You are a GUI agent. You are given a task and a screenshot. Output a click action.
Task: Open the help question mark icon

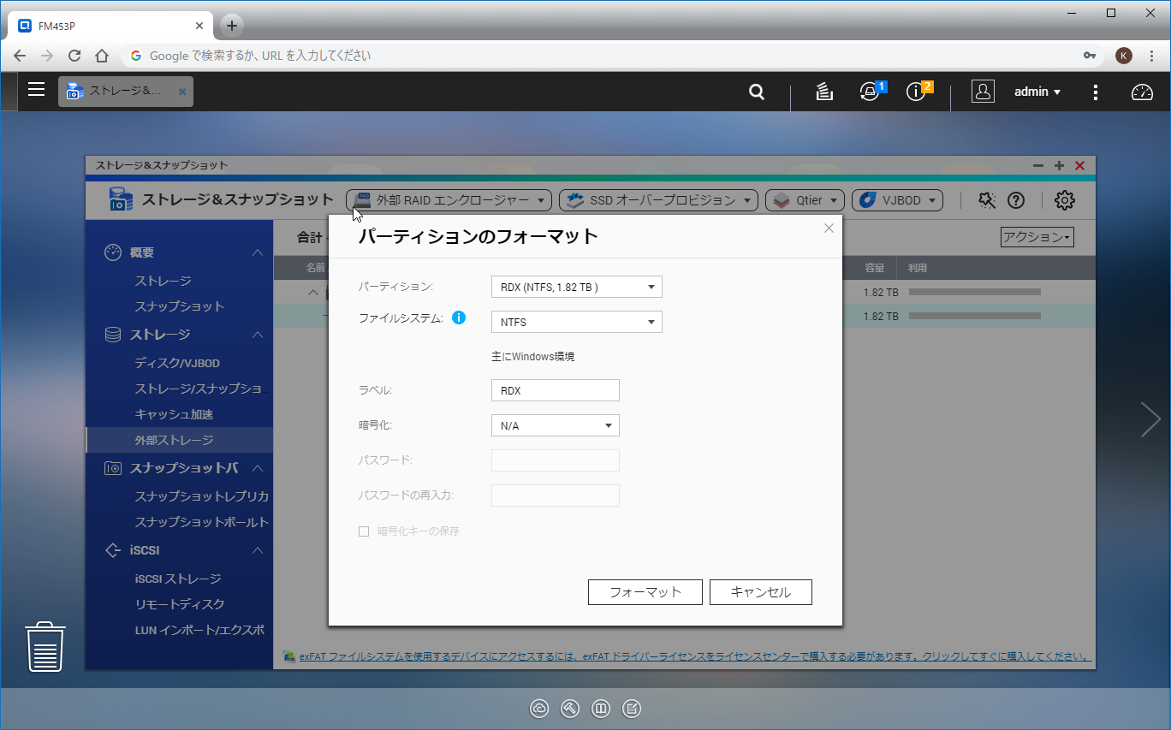[1016, 200]
